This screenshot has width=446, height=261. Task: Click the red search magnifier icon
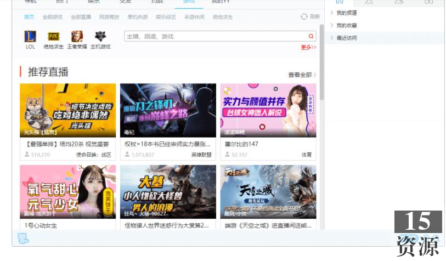[311, 36]
